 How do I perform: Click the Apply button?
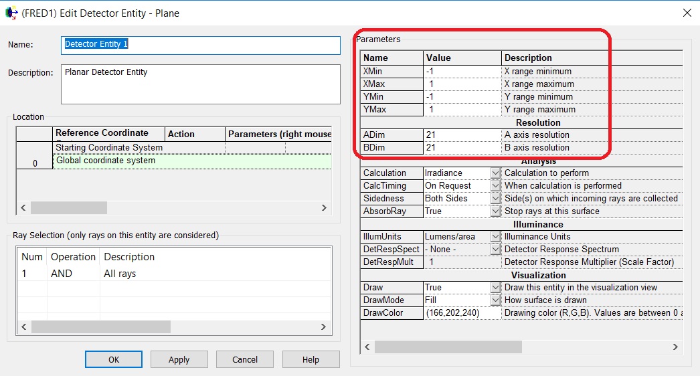179,359
